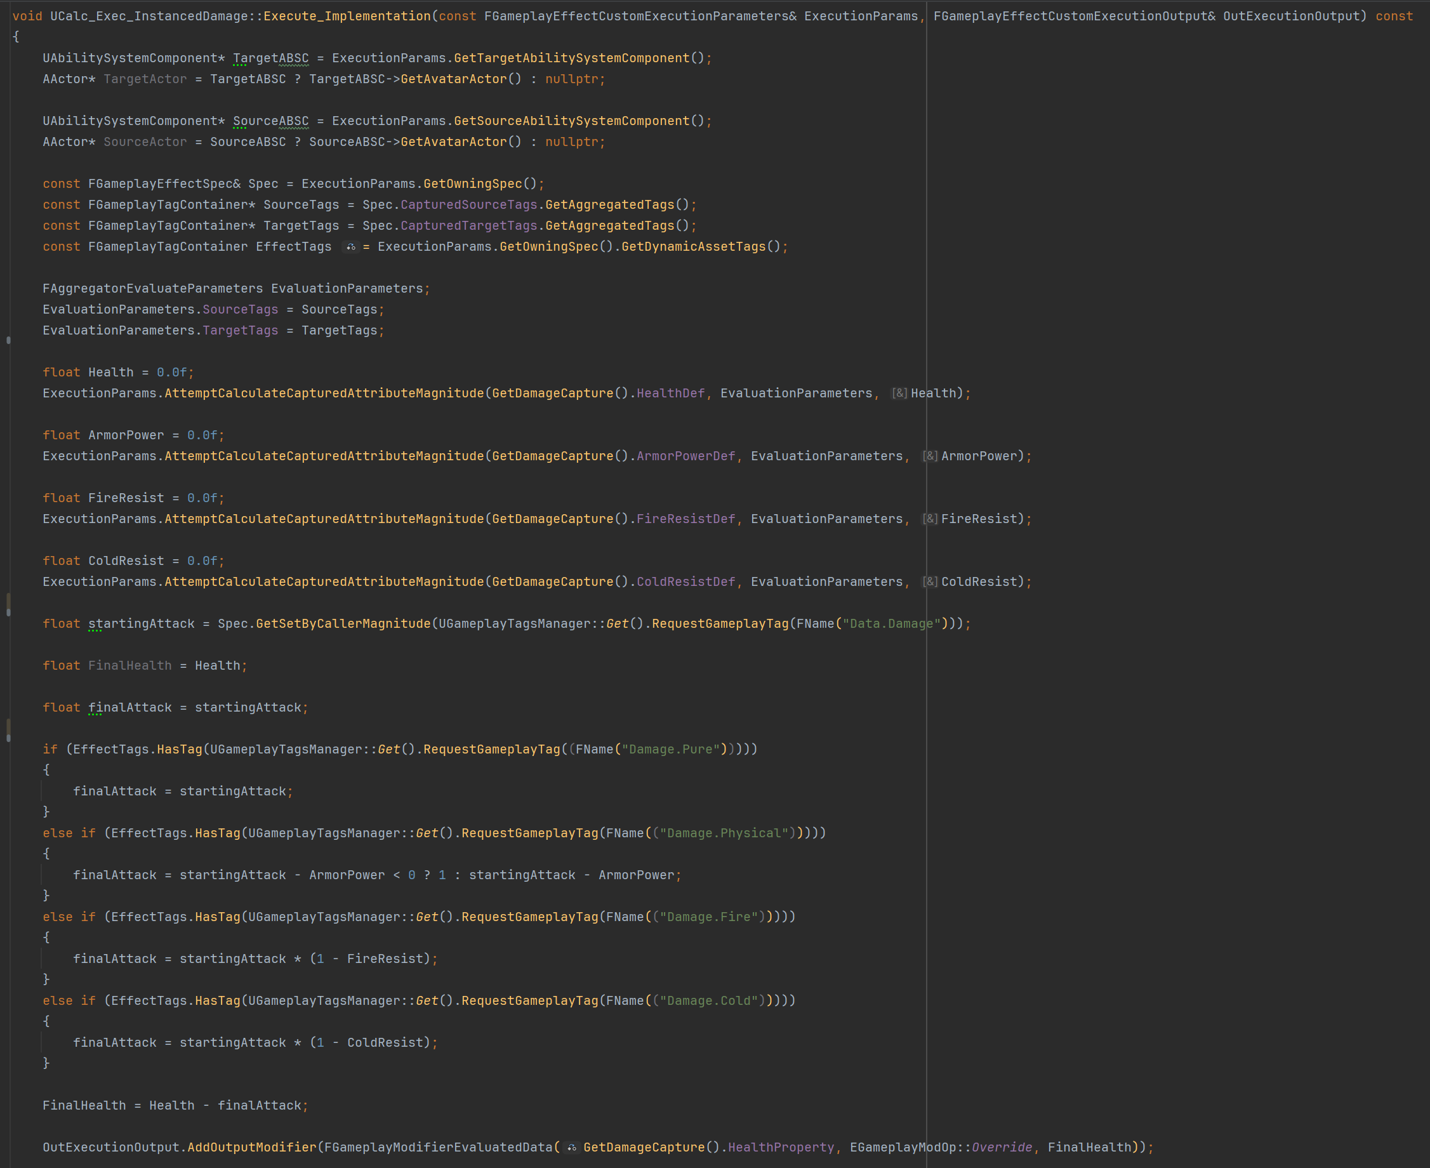Viewport: 1430px width, 1168px height.
Task: Click the HealthProperty member in AddOutputModifier call
Action: (x=780, y=1148)
